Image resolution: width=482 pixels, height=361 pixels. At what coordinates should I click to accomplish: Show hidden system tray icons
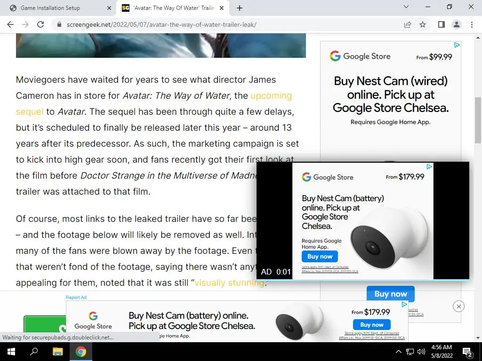(398, 352)
